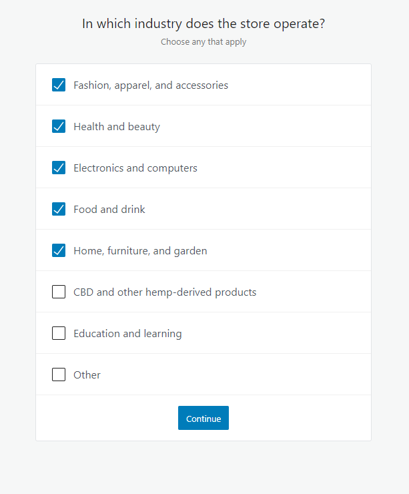Enable the Education and learning checkbox
Screen dimensions: 409x494
(59, 334)
